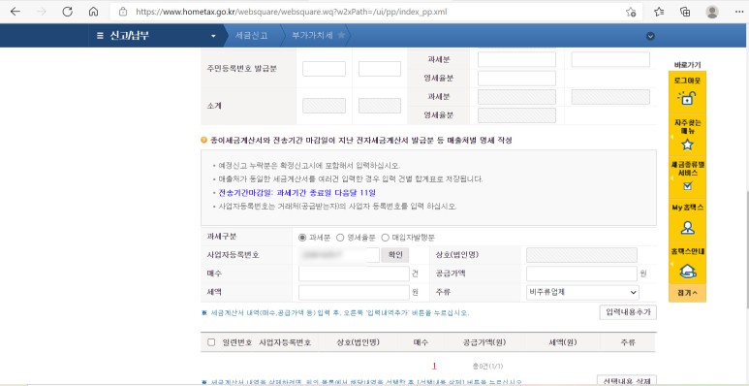Click first 주민등록번호 발급분 input box
The height and width of the screenshot is (386, 749).
(324, 69)
